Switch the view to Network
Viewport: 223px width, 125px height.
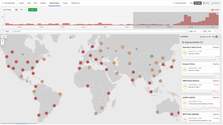click(x=215, y=3)
